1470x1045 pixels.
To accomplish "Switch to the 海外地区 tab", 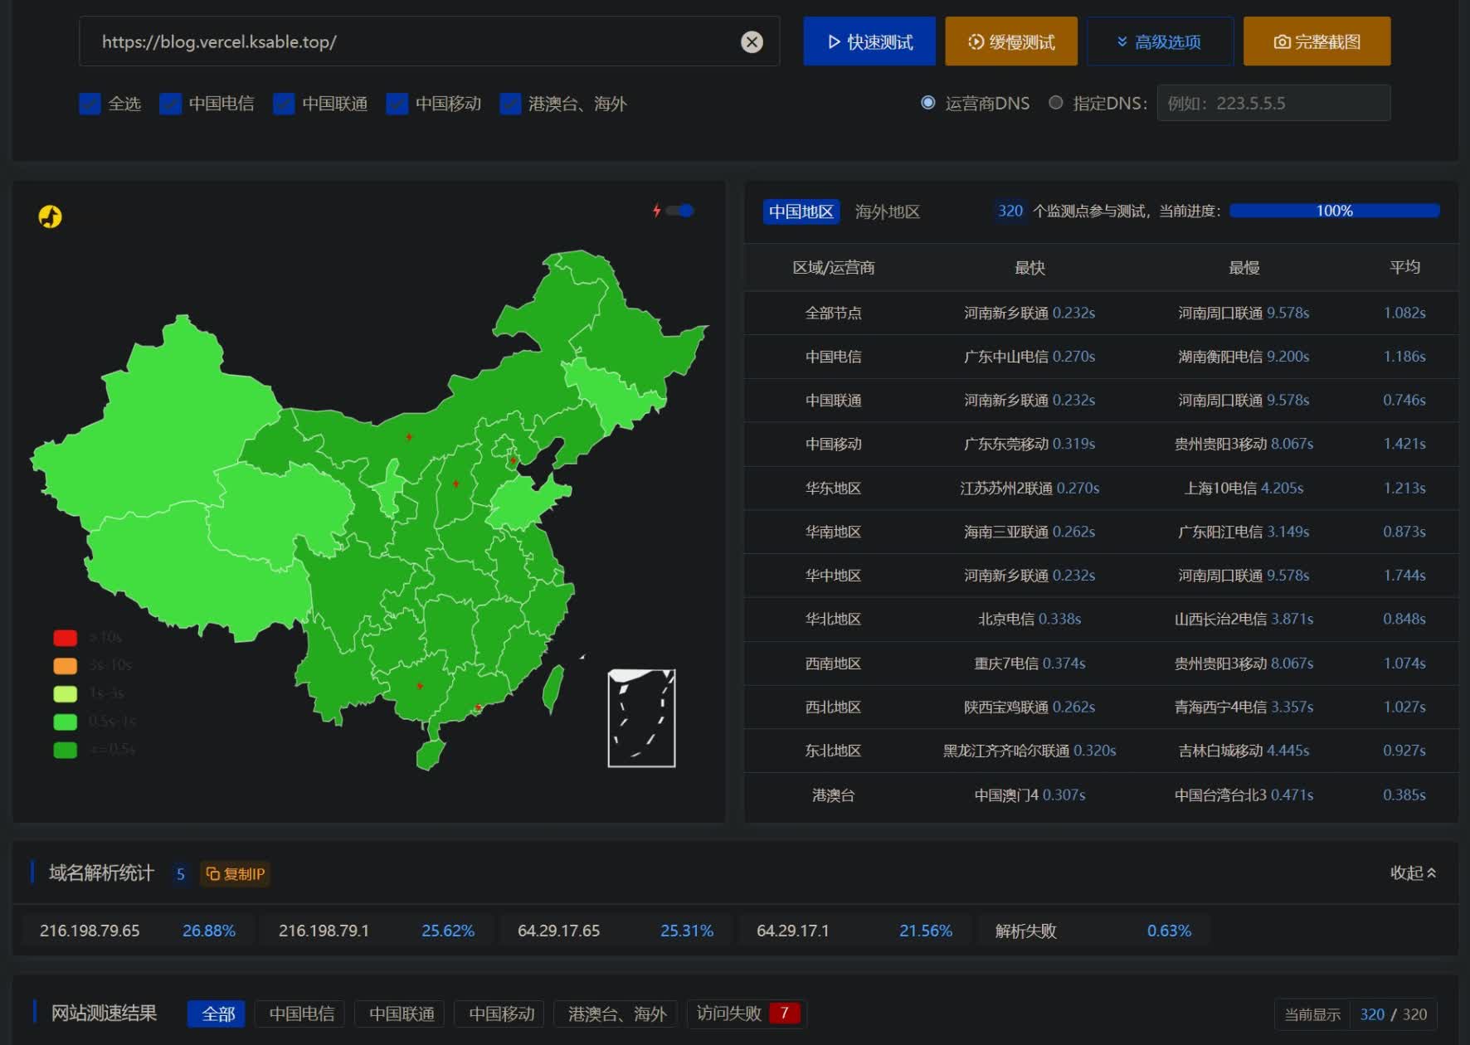I will coord(887,211).
